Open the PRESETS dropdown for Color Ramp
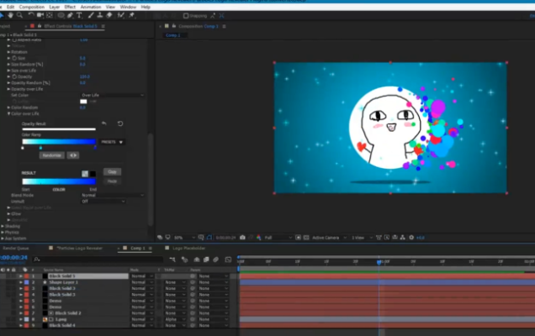The image size is (535, 336). [x=111, y=142]
